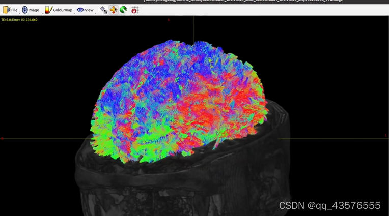The height and width of the screenshot is (216, 389).
Task: Click the red 'S' orientation label
Action: [169, 20]
